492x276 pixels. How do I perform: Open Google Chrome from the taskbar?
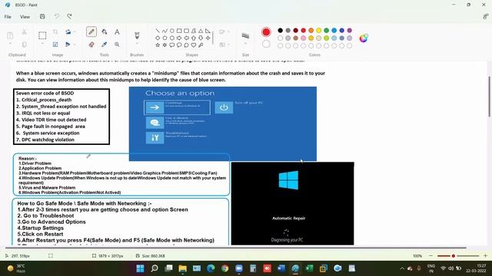[x=224, y=268]
